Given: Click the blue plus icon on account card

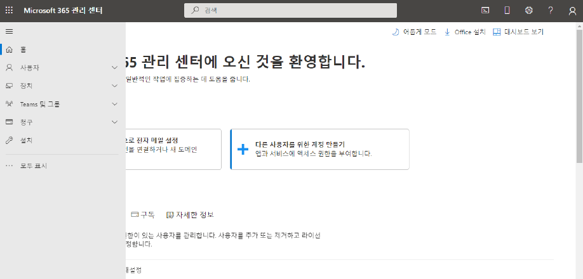Looking at the screenshot, I should click(243, 150).
